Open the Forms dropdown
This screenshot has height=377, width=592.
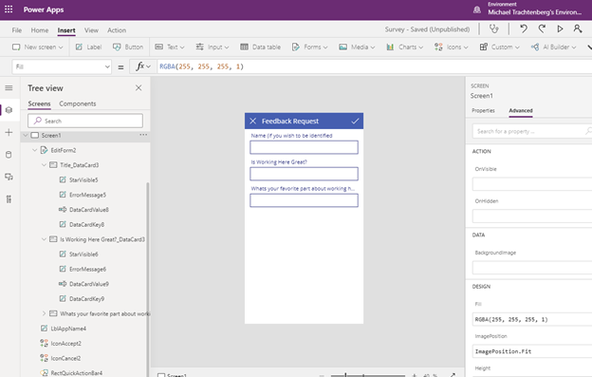(309, 47)
